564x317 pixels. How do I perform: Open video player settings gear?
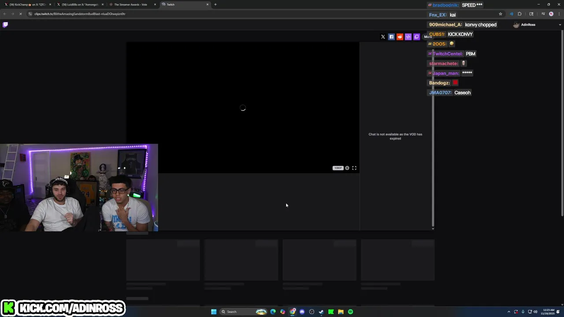(347, 168)
